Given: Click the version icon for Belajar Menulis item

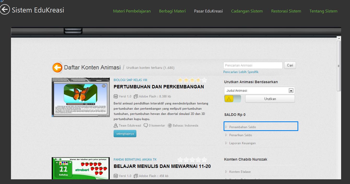Looking at the screenshot, I should (116, 176).
